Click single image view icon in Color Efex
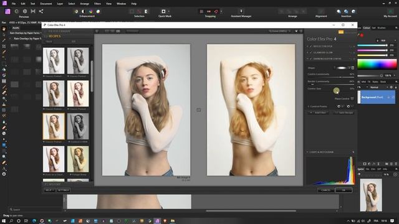 tap(107, 31)
